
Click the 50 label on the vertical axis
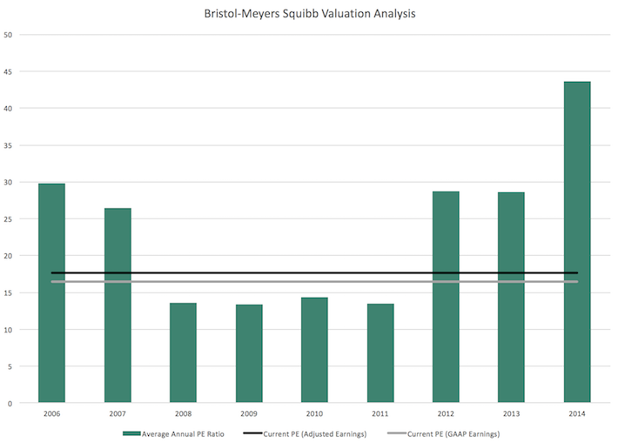[9, 35]
